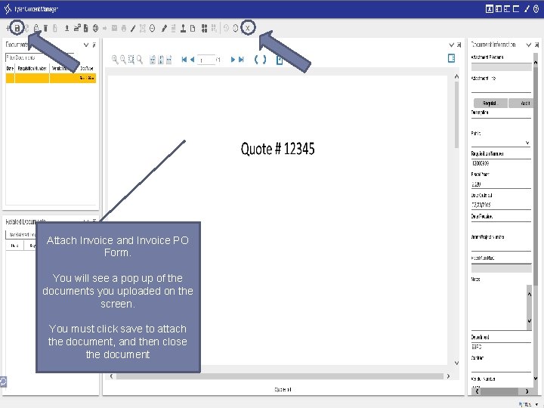
Task: Click the four-square thumbnails grid icon
Action: coord(204,29)
